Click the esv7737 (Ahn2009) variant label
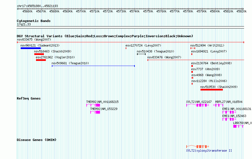252x159 pixels. click(206, 69)
